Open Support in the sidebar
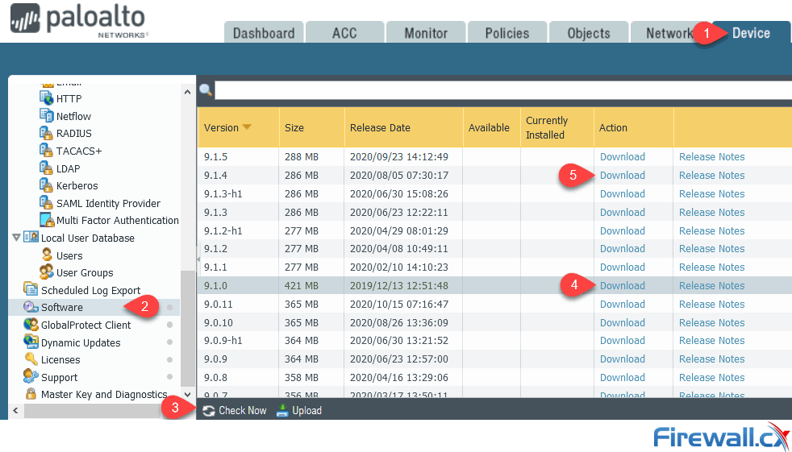This screenshot has width=792, height=452. coord(59,378)
